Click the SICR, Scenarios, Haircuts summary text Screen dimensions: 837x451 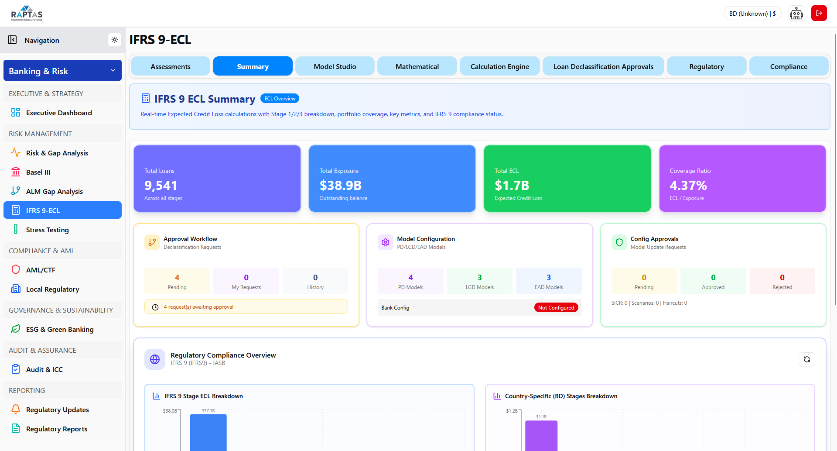tap(649, 303)
